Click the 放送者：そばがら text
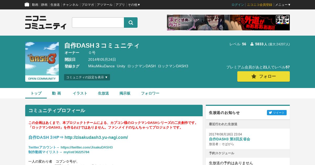Screen dimensions: 315x165 222,144
